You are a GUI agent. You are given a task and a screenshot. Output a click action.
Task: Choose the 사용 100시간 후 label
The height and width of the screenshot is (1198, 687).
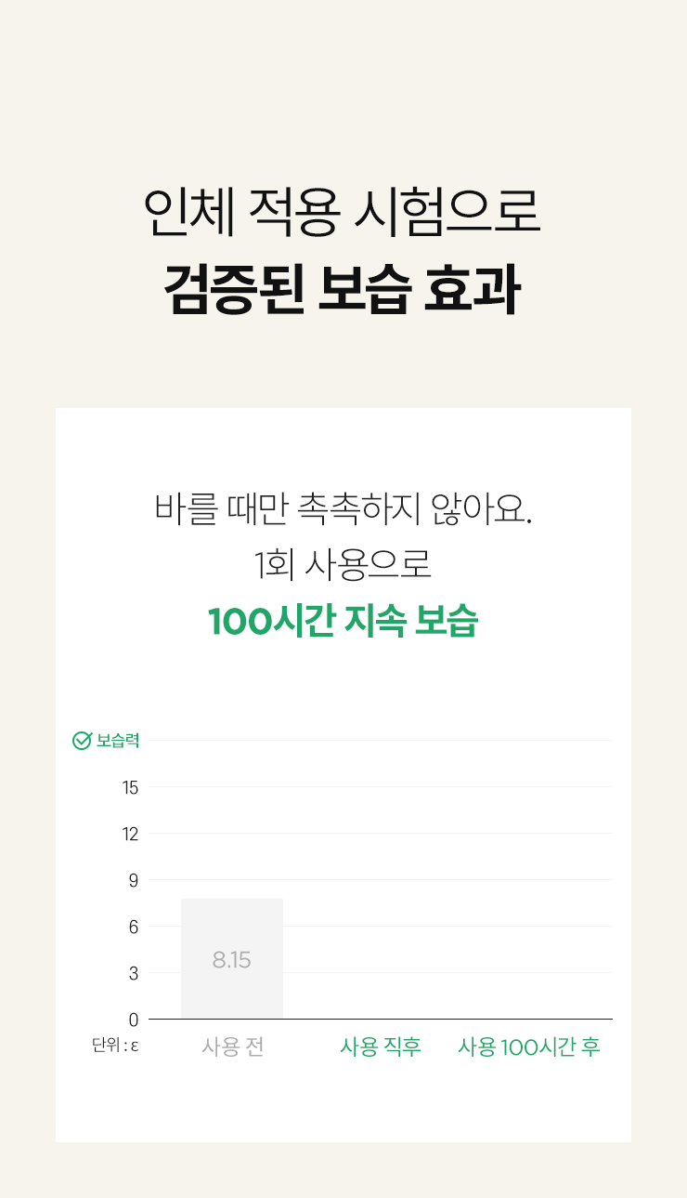coord(529,1047)
